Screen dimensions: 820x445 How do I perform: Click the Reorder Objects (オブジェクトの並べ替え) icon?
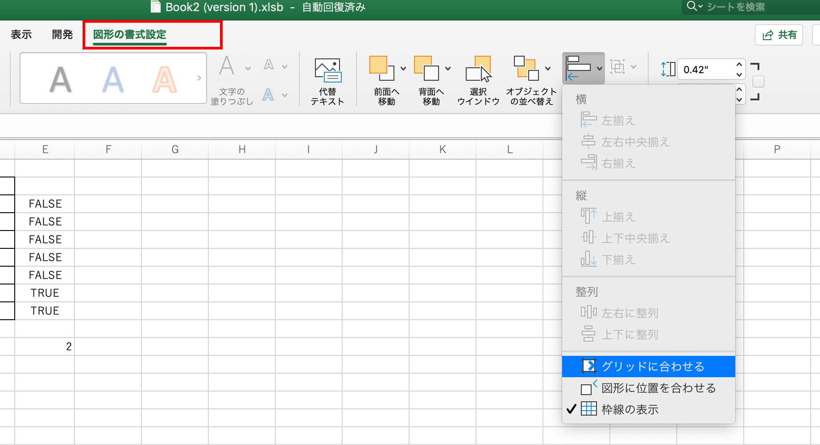click(x=526, y=68)
